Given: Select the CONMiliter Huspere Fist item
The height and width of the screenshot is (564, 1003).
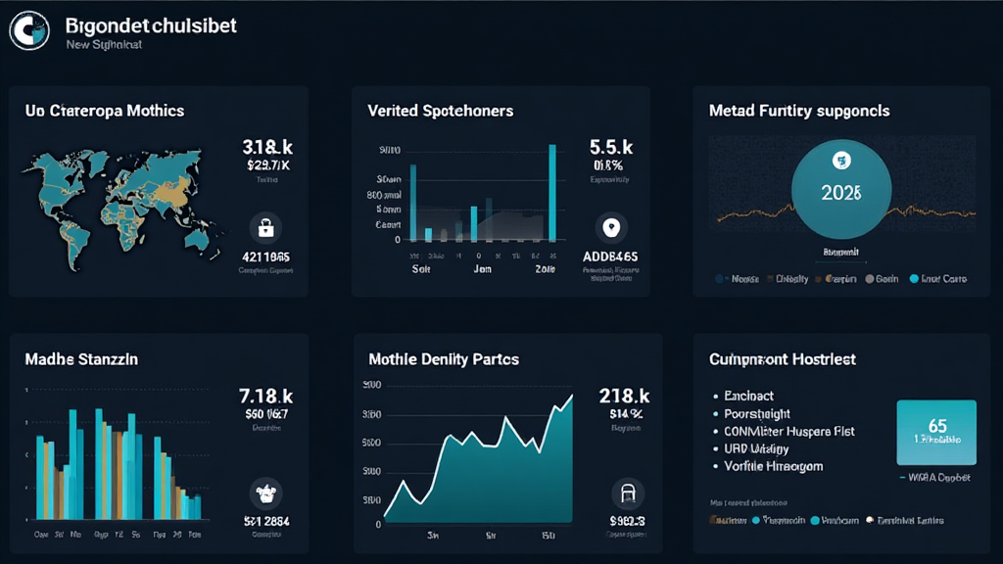Looking at the screenshot, I should 788,431.
